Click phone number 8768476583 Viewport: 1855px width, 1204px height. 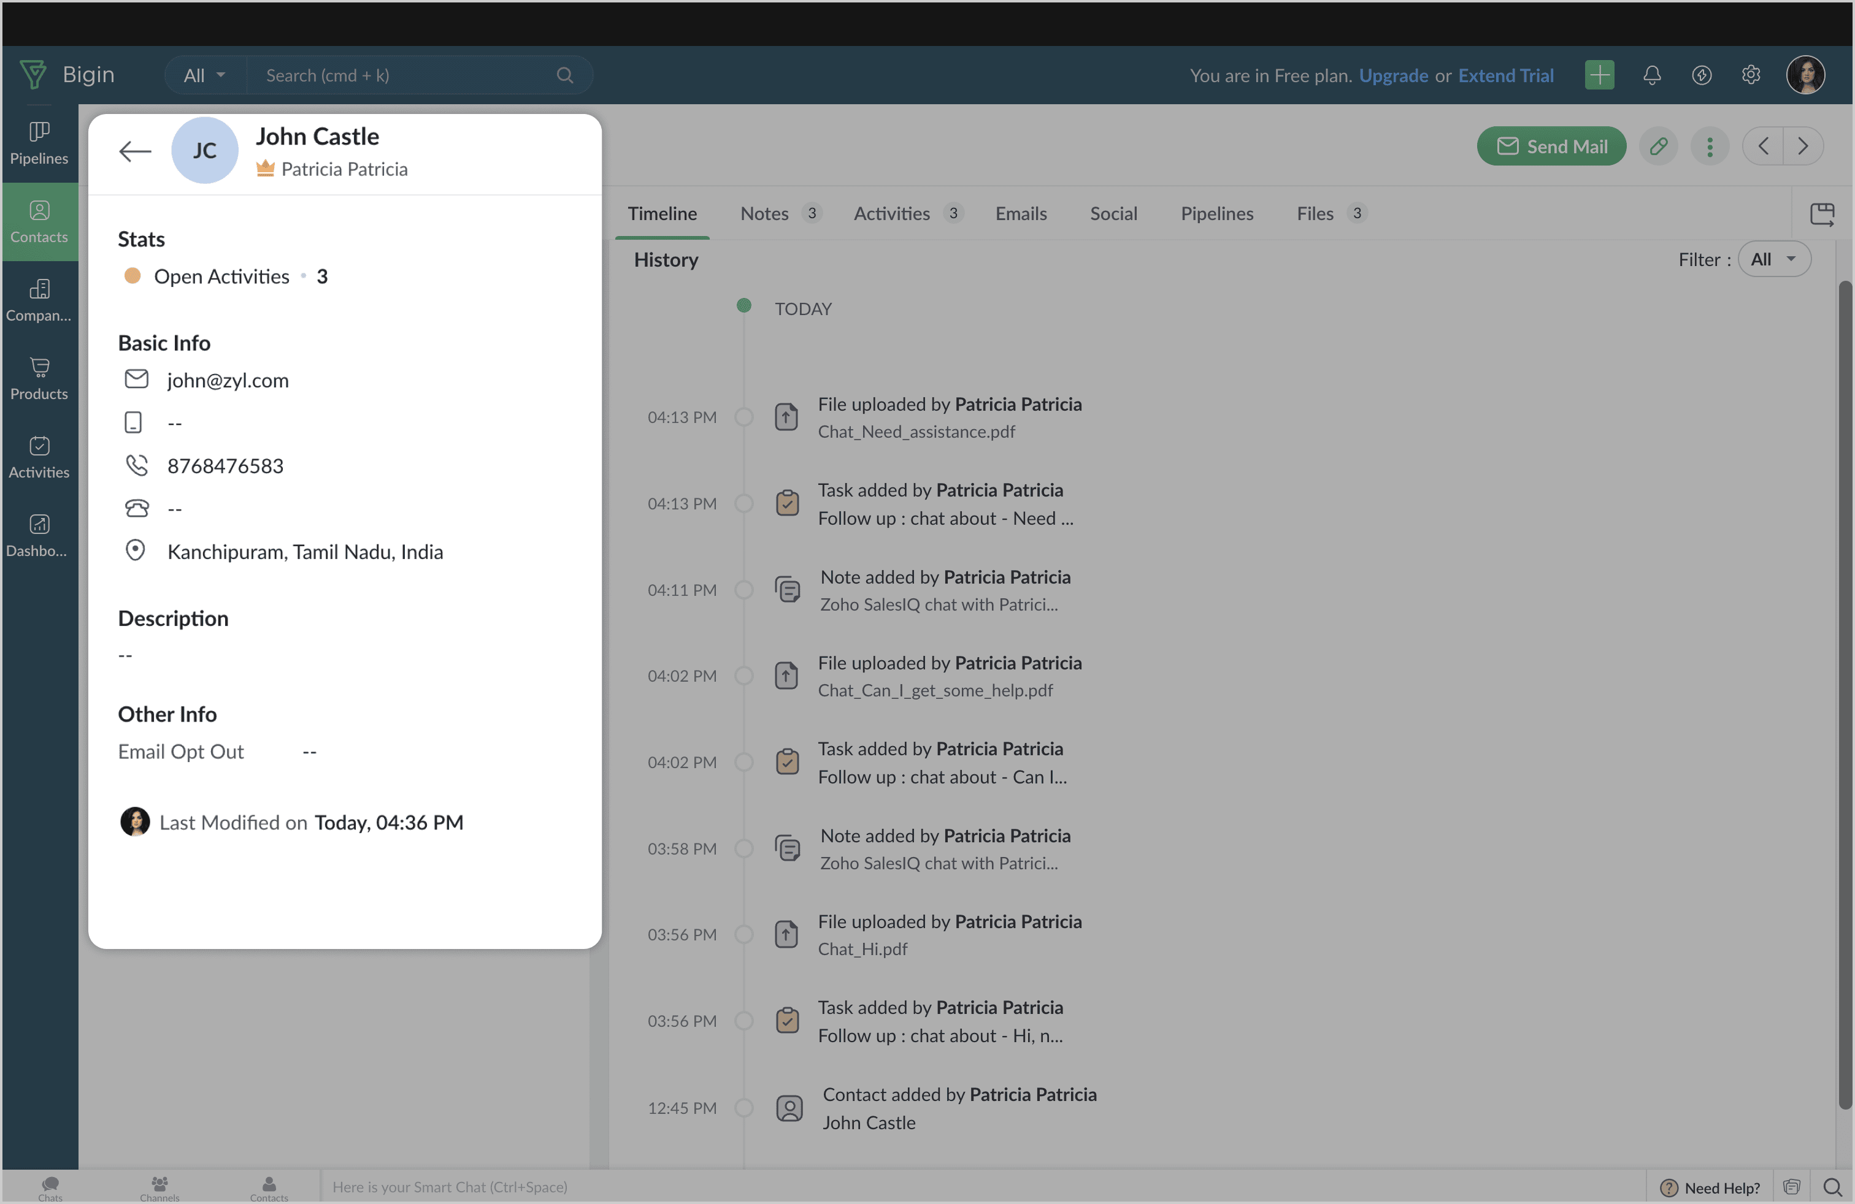tap(225, 466)
